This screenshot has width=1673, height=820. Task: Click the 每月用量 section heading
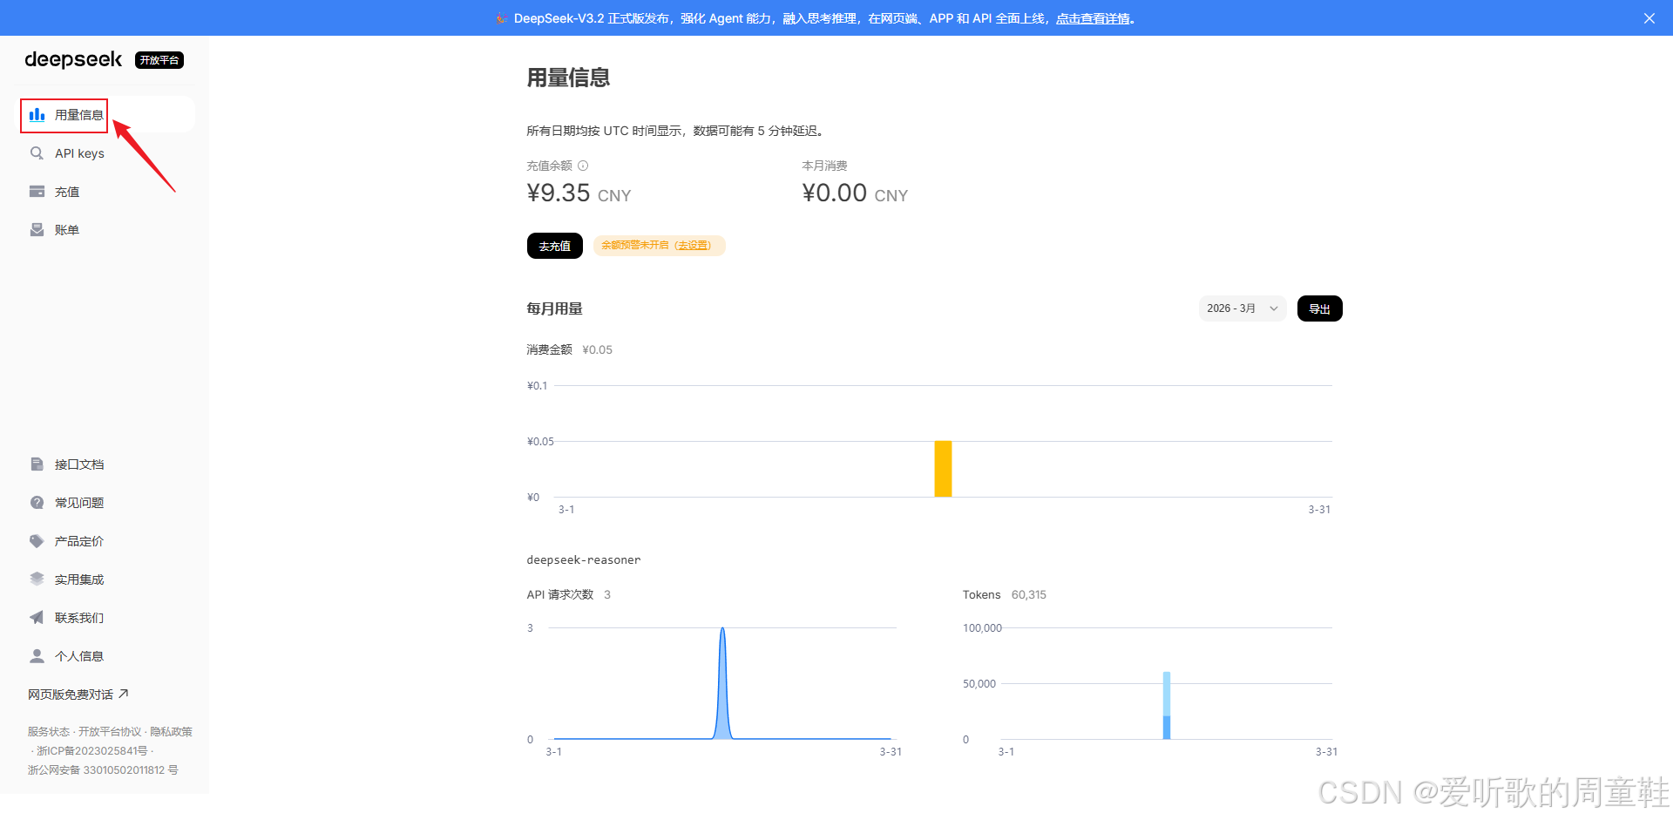coord(554,308)
